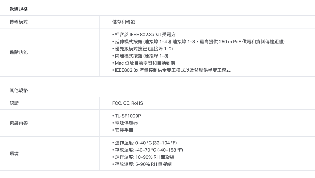The height and width of the screenshot is (178, 315).
Task: Select the 認證 row label
Action: 14,103
